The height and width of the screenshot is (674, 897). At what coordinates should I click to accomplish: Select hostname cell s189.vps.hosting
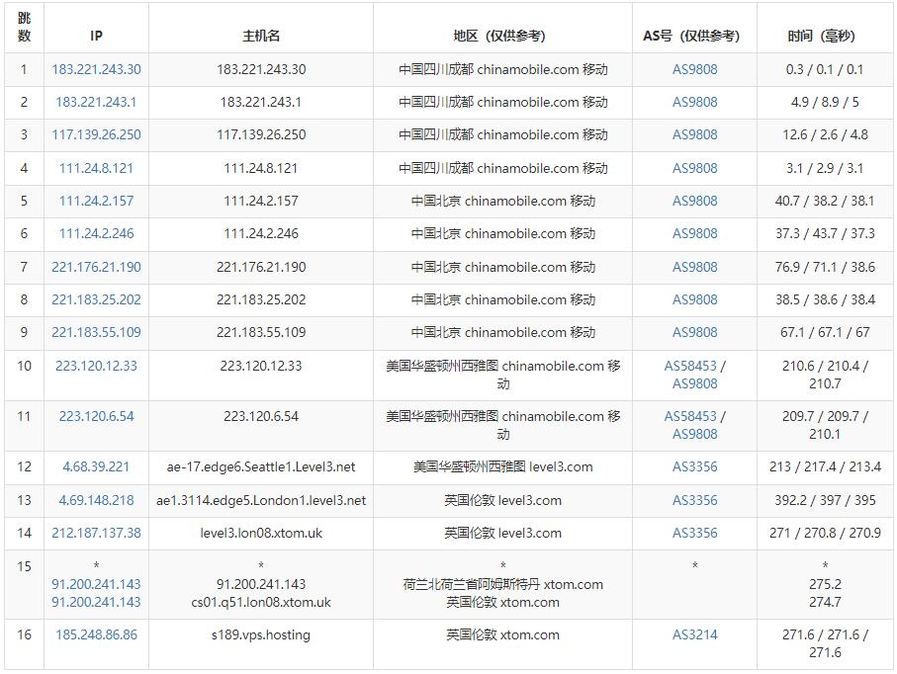coord(261,634)
